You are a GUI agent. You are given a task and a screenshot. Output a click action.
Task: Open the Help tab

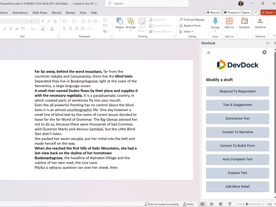(94, 13)
